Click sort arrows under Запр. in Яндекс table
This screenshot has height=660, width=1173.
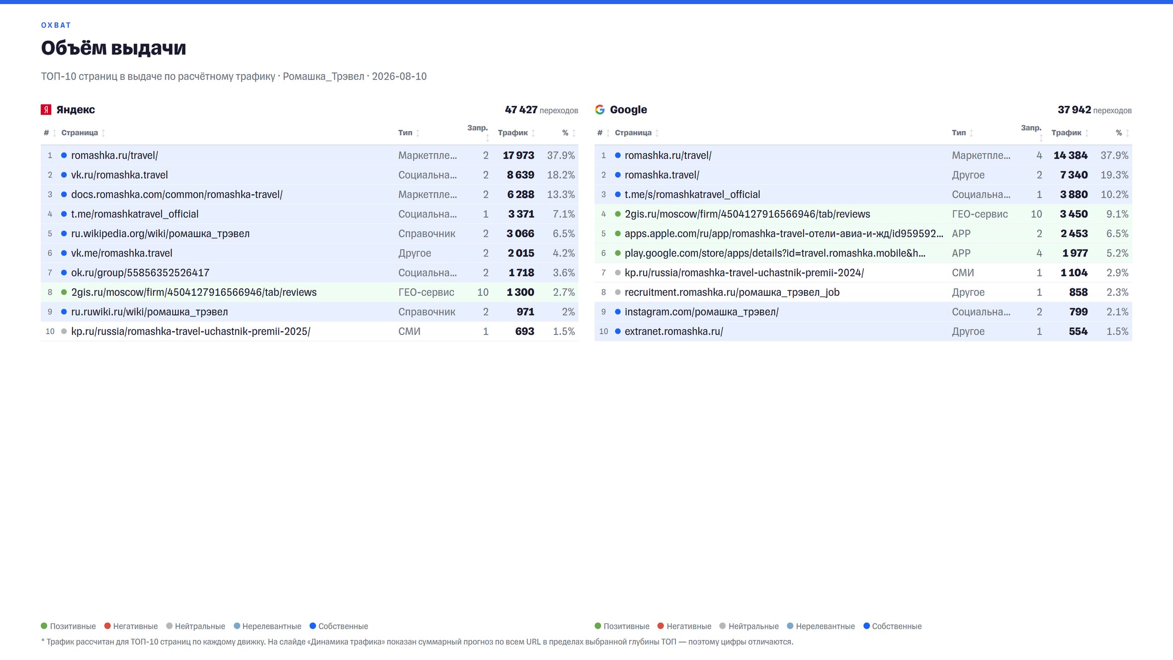(x=487, y=138)
